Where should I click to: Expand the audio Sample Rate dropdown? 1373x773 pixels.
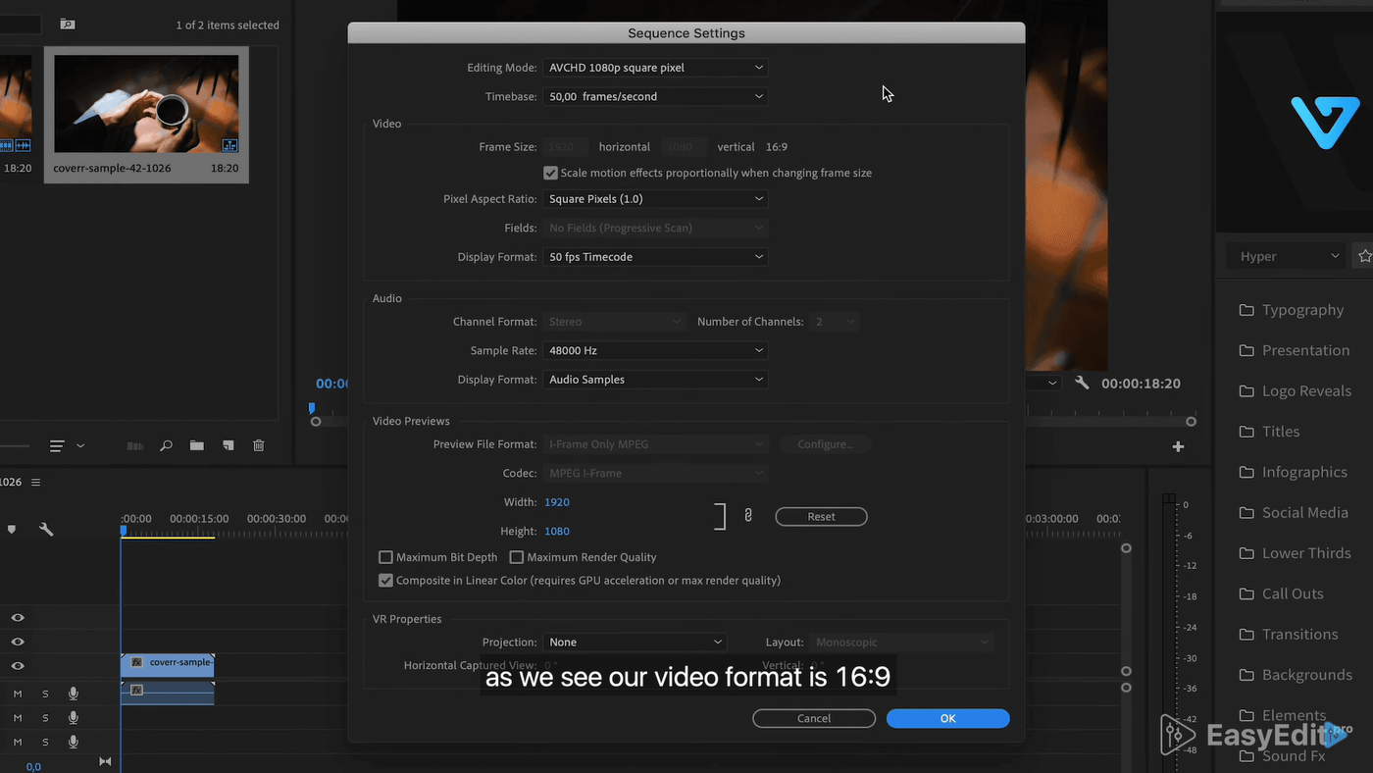654,350
